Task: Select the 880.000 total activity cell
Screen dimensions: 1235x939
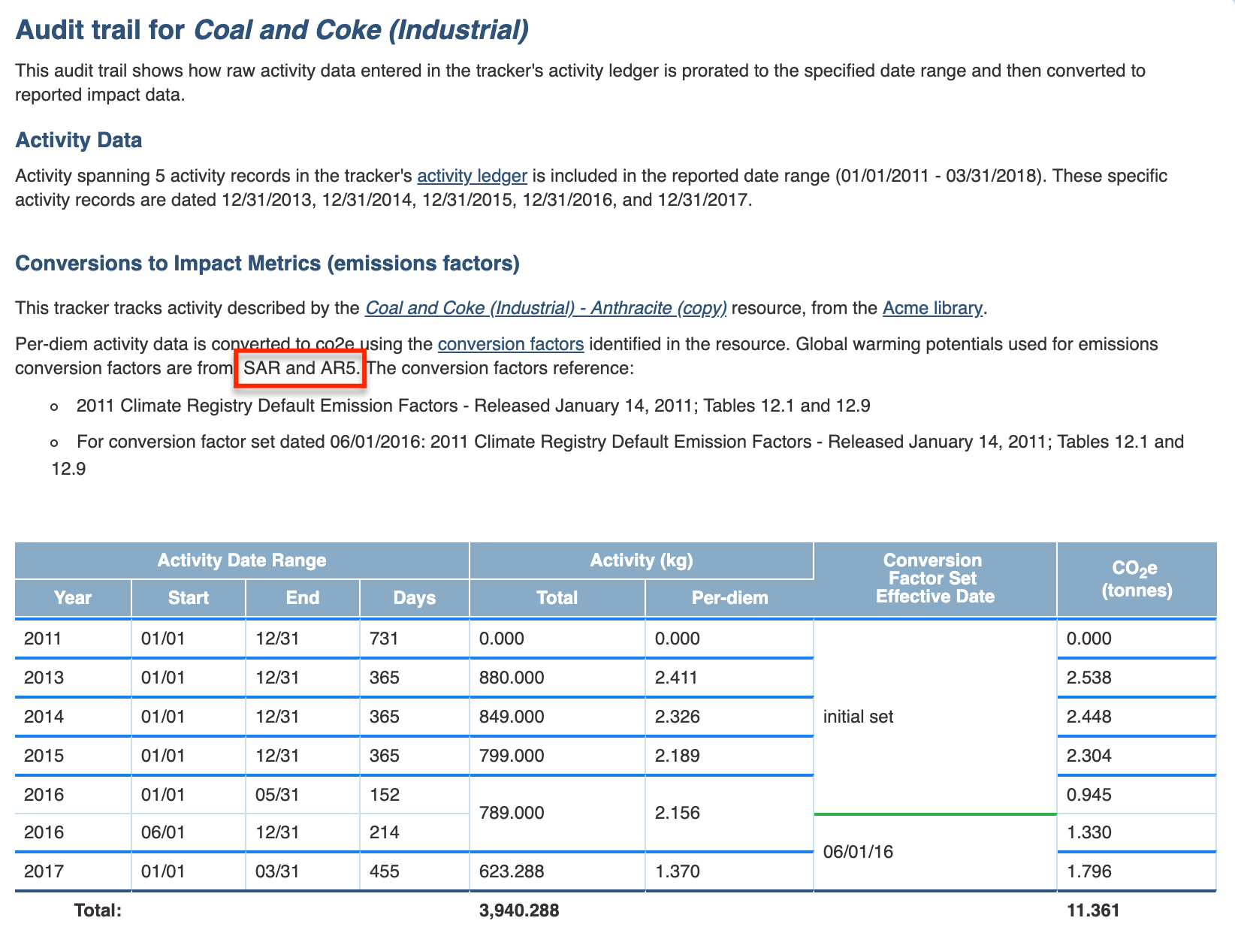Action: 512,678
